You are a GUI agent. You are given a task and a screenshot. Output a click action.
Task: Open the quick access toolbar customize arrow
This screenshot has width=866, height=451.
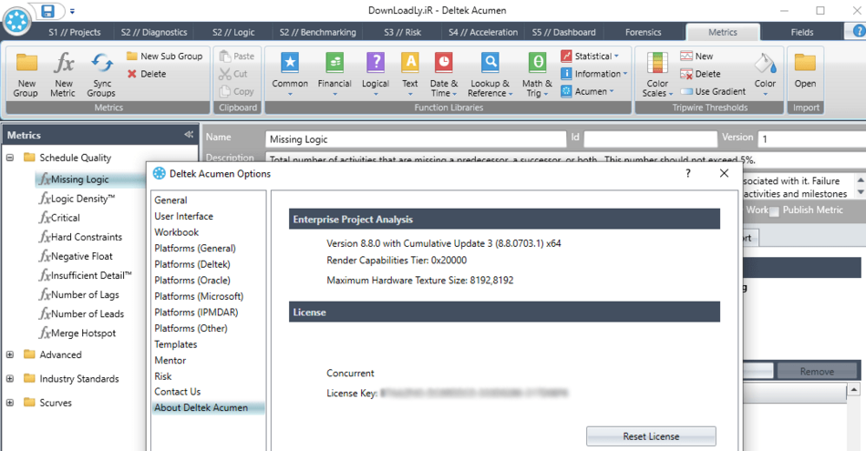[72, 11]
